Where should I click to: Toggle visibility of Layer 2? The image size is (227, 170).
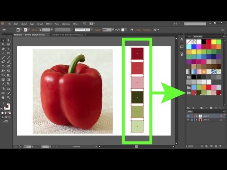point(188,116)
